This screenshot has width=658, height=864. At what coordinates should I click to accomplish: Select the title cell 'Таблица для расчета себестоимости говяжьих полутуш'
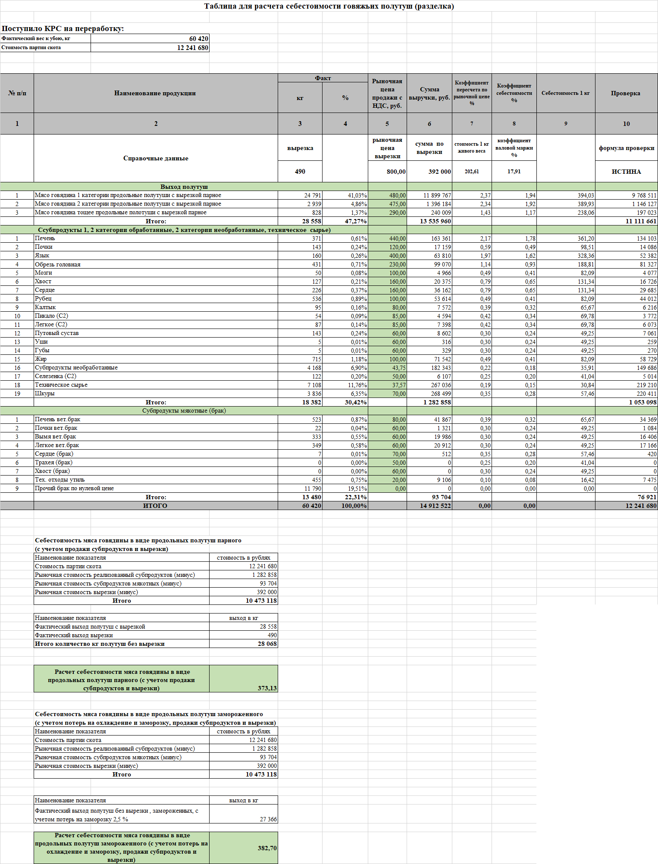[329, 6]
